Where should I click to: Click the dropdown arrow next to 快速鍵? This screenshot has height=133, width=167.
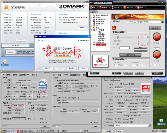pyautogui.click(x=109, y=8)
